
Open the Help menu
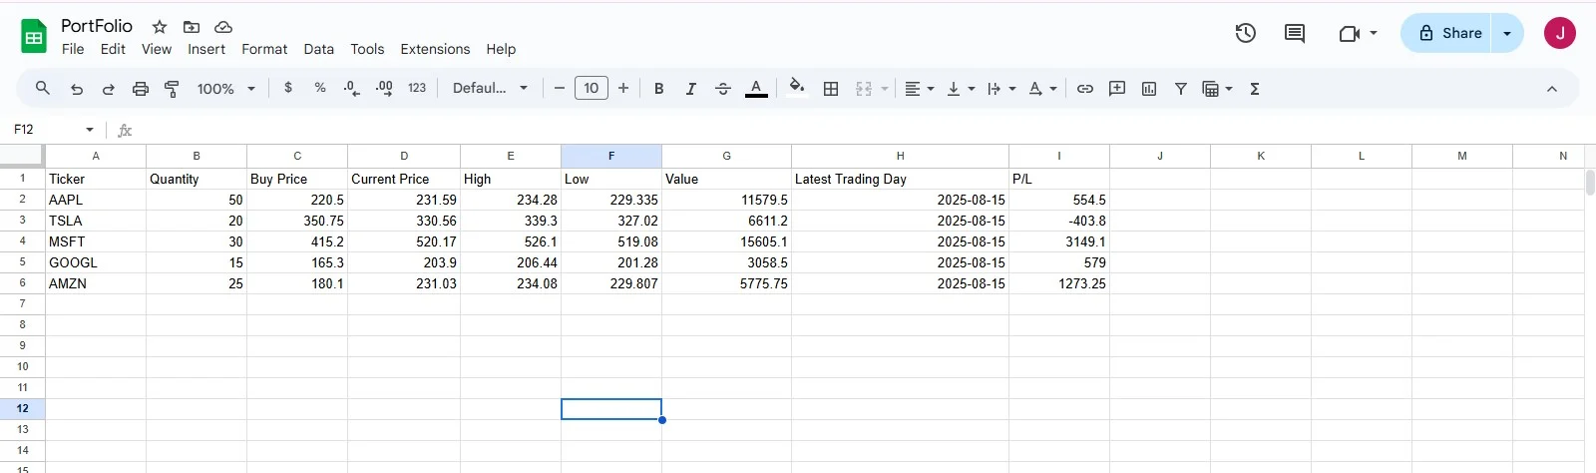501,49
